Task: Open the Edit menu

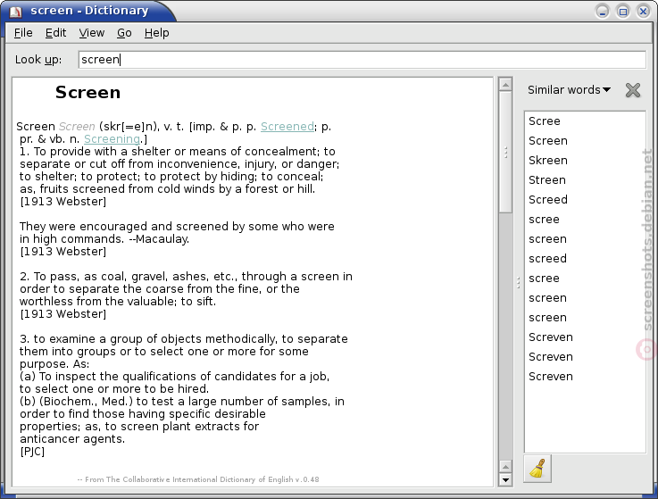Action: (56, 33)
